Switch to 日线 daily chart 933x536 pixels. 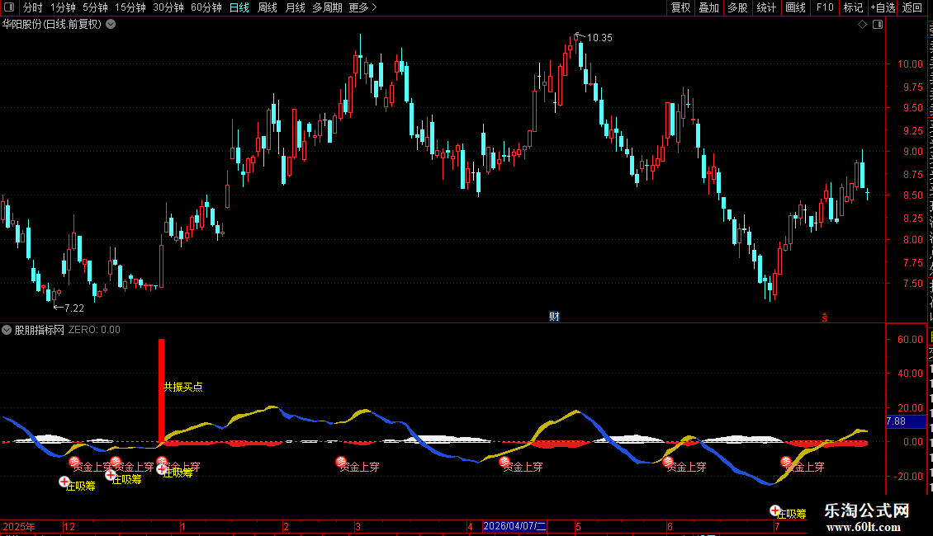click(x=239, y=7)
